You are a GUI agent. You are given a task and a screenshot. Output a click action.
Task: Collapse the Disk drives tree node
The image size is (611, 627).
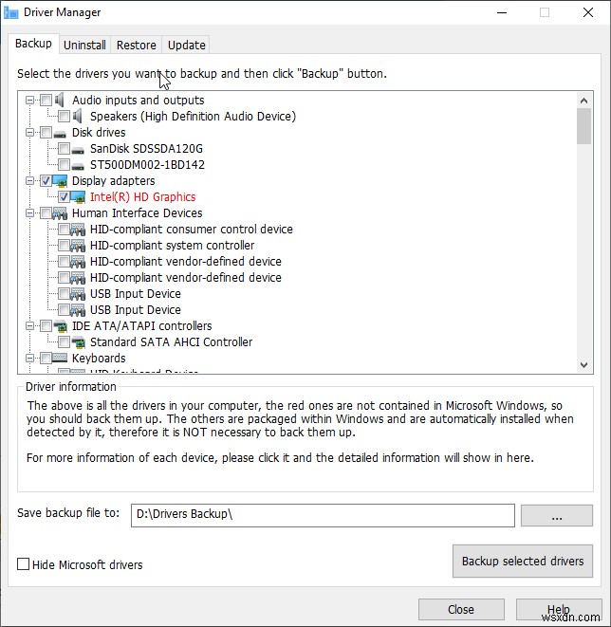click(30, 132)
